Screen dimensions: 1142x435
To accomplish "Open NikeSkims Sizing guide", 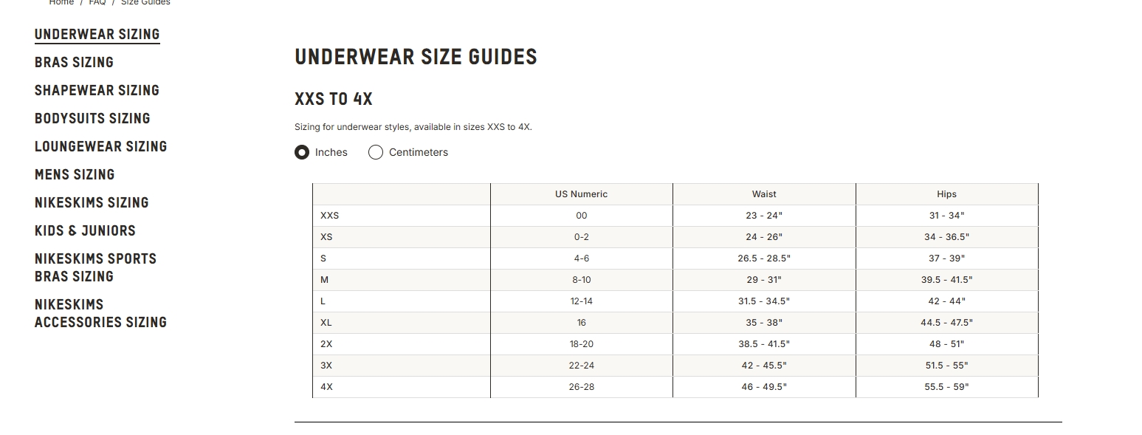I will click(92, 203).
